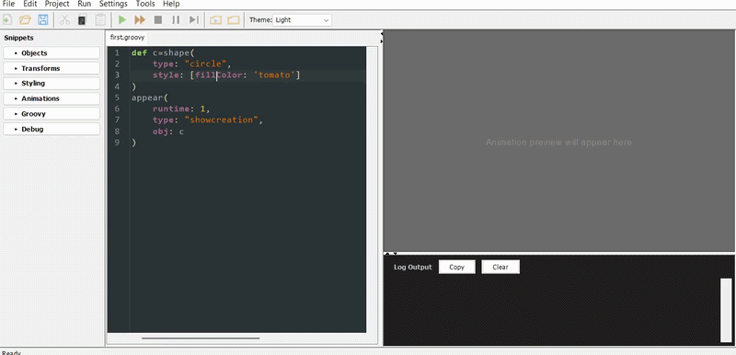Viewport: 736px width, 355px height.
Task: Pause the animation with pause icon
Action: (176, 19)
